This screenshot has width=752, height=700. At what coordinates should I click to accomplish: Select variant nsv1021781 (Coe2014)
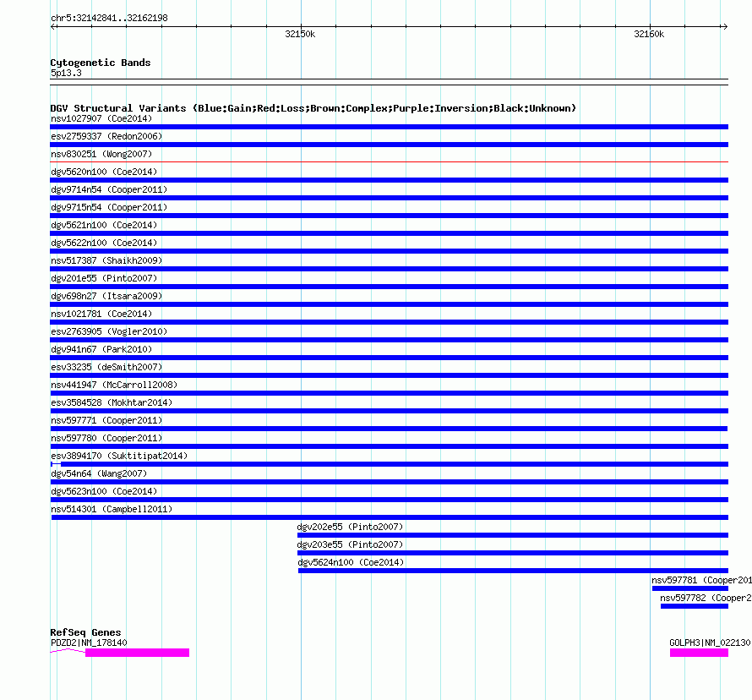(x=101, y=314)
